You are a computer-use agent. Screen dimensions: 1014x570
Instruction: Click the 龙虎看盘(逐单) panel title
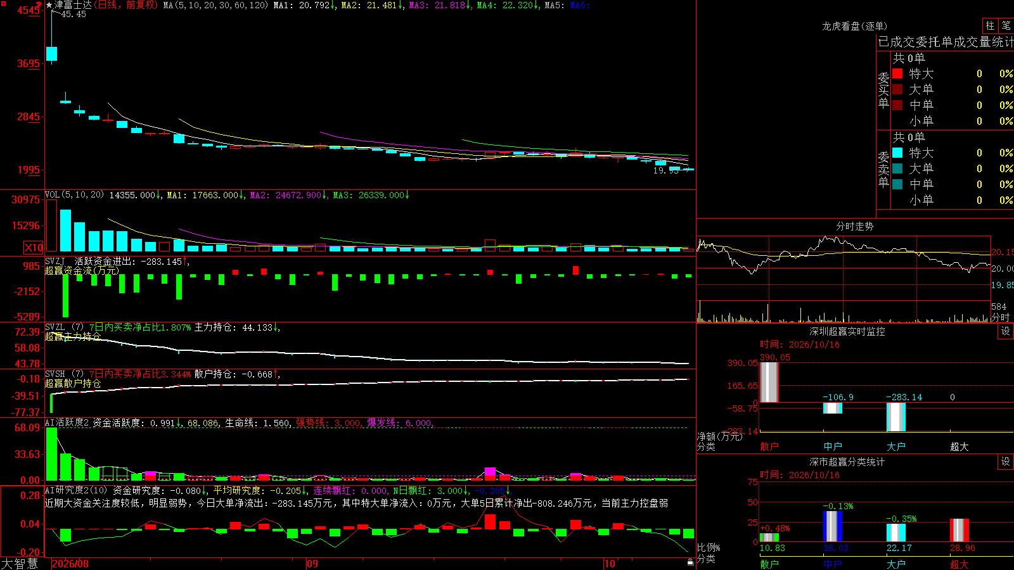[x=855, y=26]
